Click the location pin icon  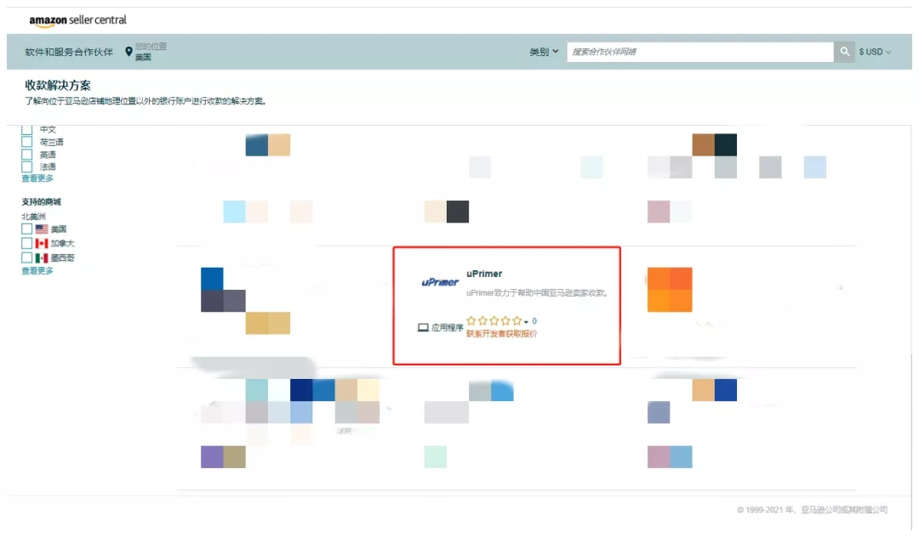point(129,52)
